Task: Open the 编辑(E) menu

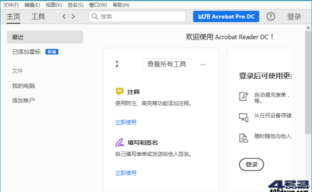Action: (x=32, y=5)
